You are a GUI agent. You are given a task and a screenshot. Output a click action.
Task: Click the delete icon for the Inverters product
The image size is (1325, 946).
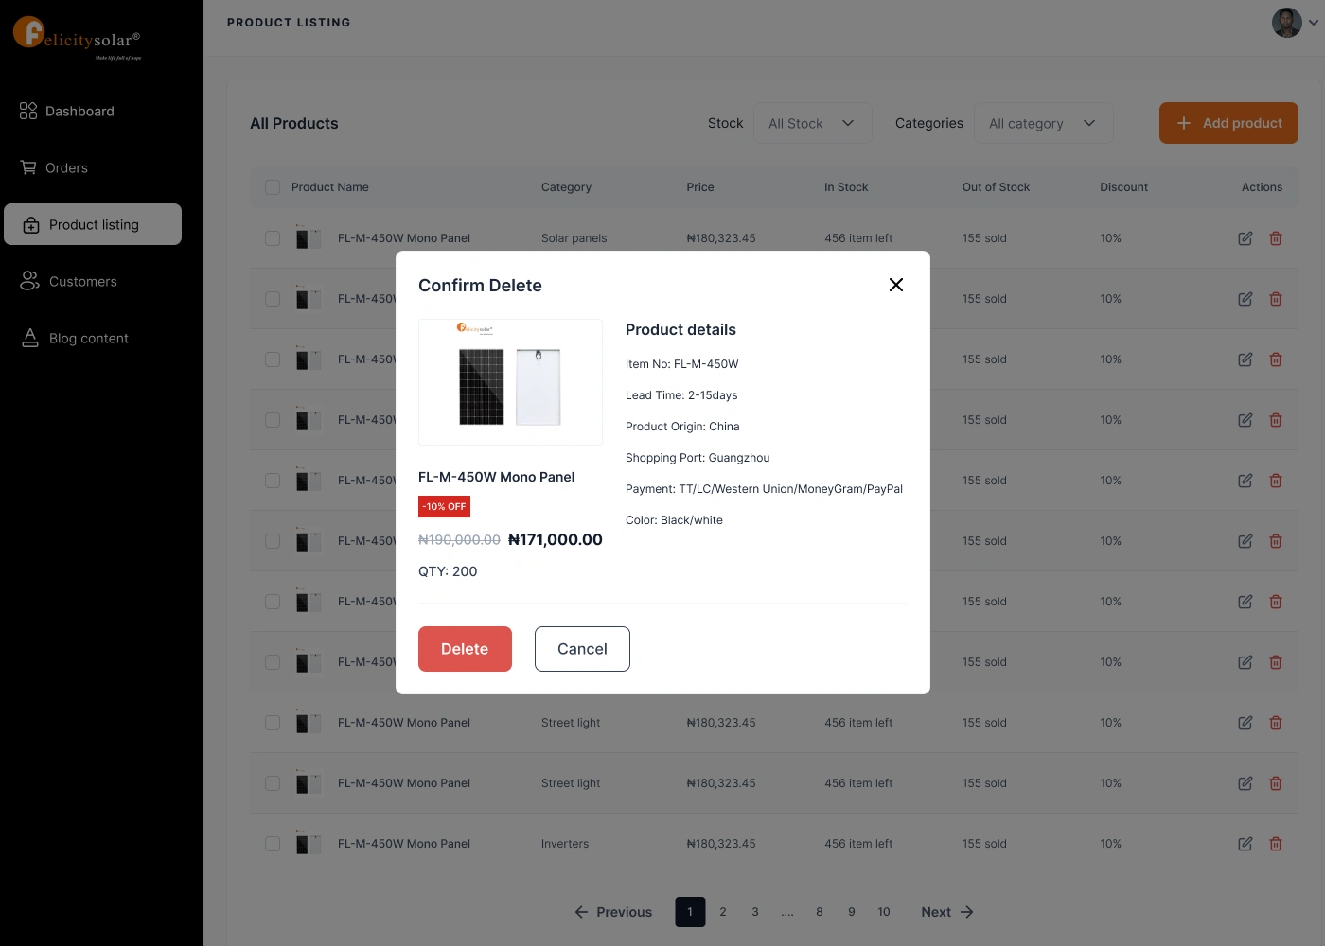pos(1276,844)
